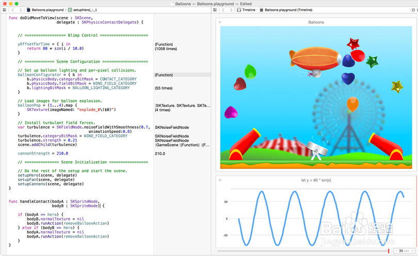Click the setupHero function icon in jump bar
Screen dimensions: 418x256
tap(70, 10)
